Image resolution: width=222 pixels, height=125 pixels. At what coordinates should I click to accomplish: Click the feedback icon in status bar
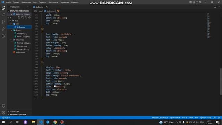click(x=215, y=118)
